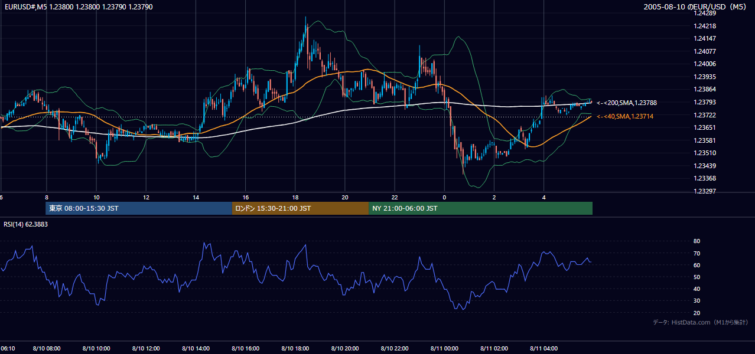Click price axis value 1.23510
The height and width of the screenshot is (354, 755).
point(705,153)
